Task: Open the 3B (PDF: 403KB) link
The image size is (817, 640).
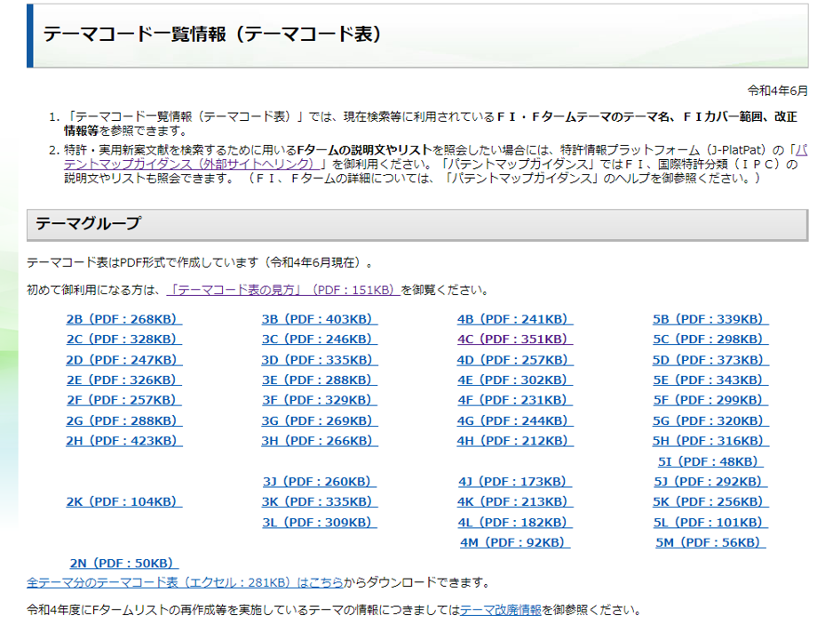Action: [x=320, y=319]
